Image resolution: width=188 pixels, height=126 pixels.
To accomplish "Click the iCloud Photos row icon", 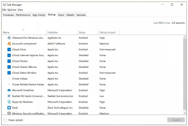I will pos(9,61).
